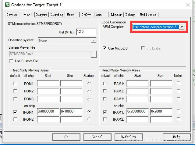Enable NoInit for RAM3
Viewport: 195px width, 145px height.
click(179, 99)
